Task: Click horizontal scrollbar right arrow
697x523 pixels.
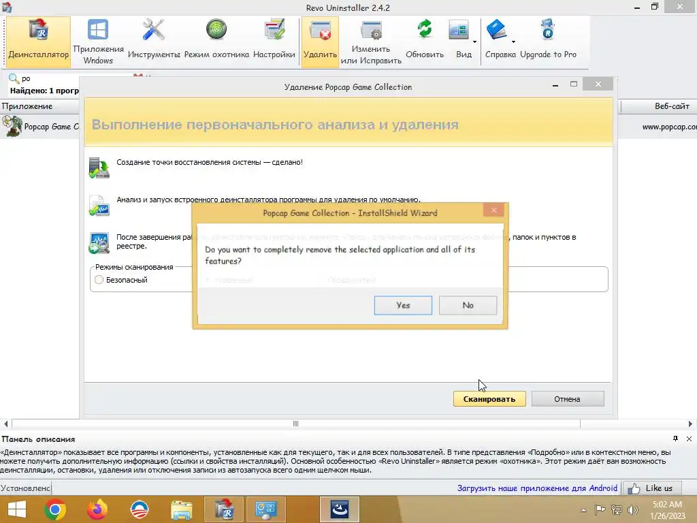Action: [x=690, y=424]
